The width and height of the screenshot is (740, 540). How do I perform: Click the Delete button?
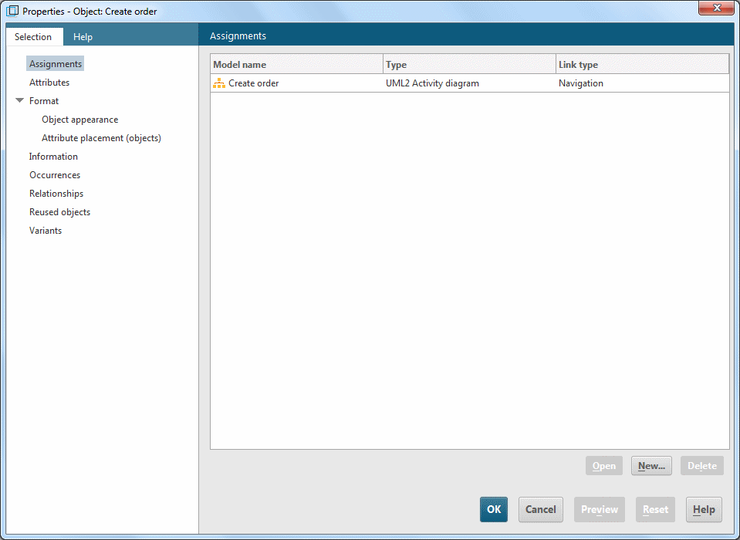(x=701, y=465)
